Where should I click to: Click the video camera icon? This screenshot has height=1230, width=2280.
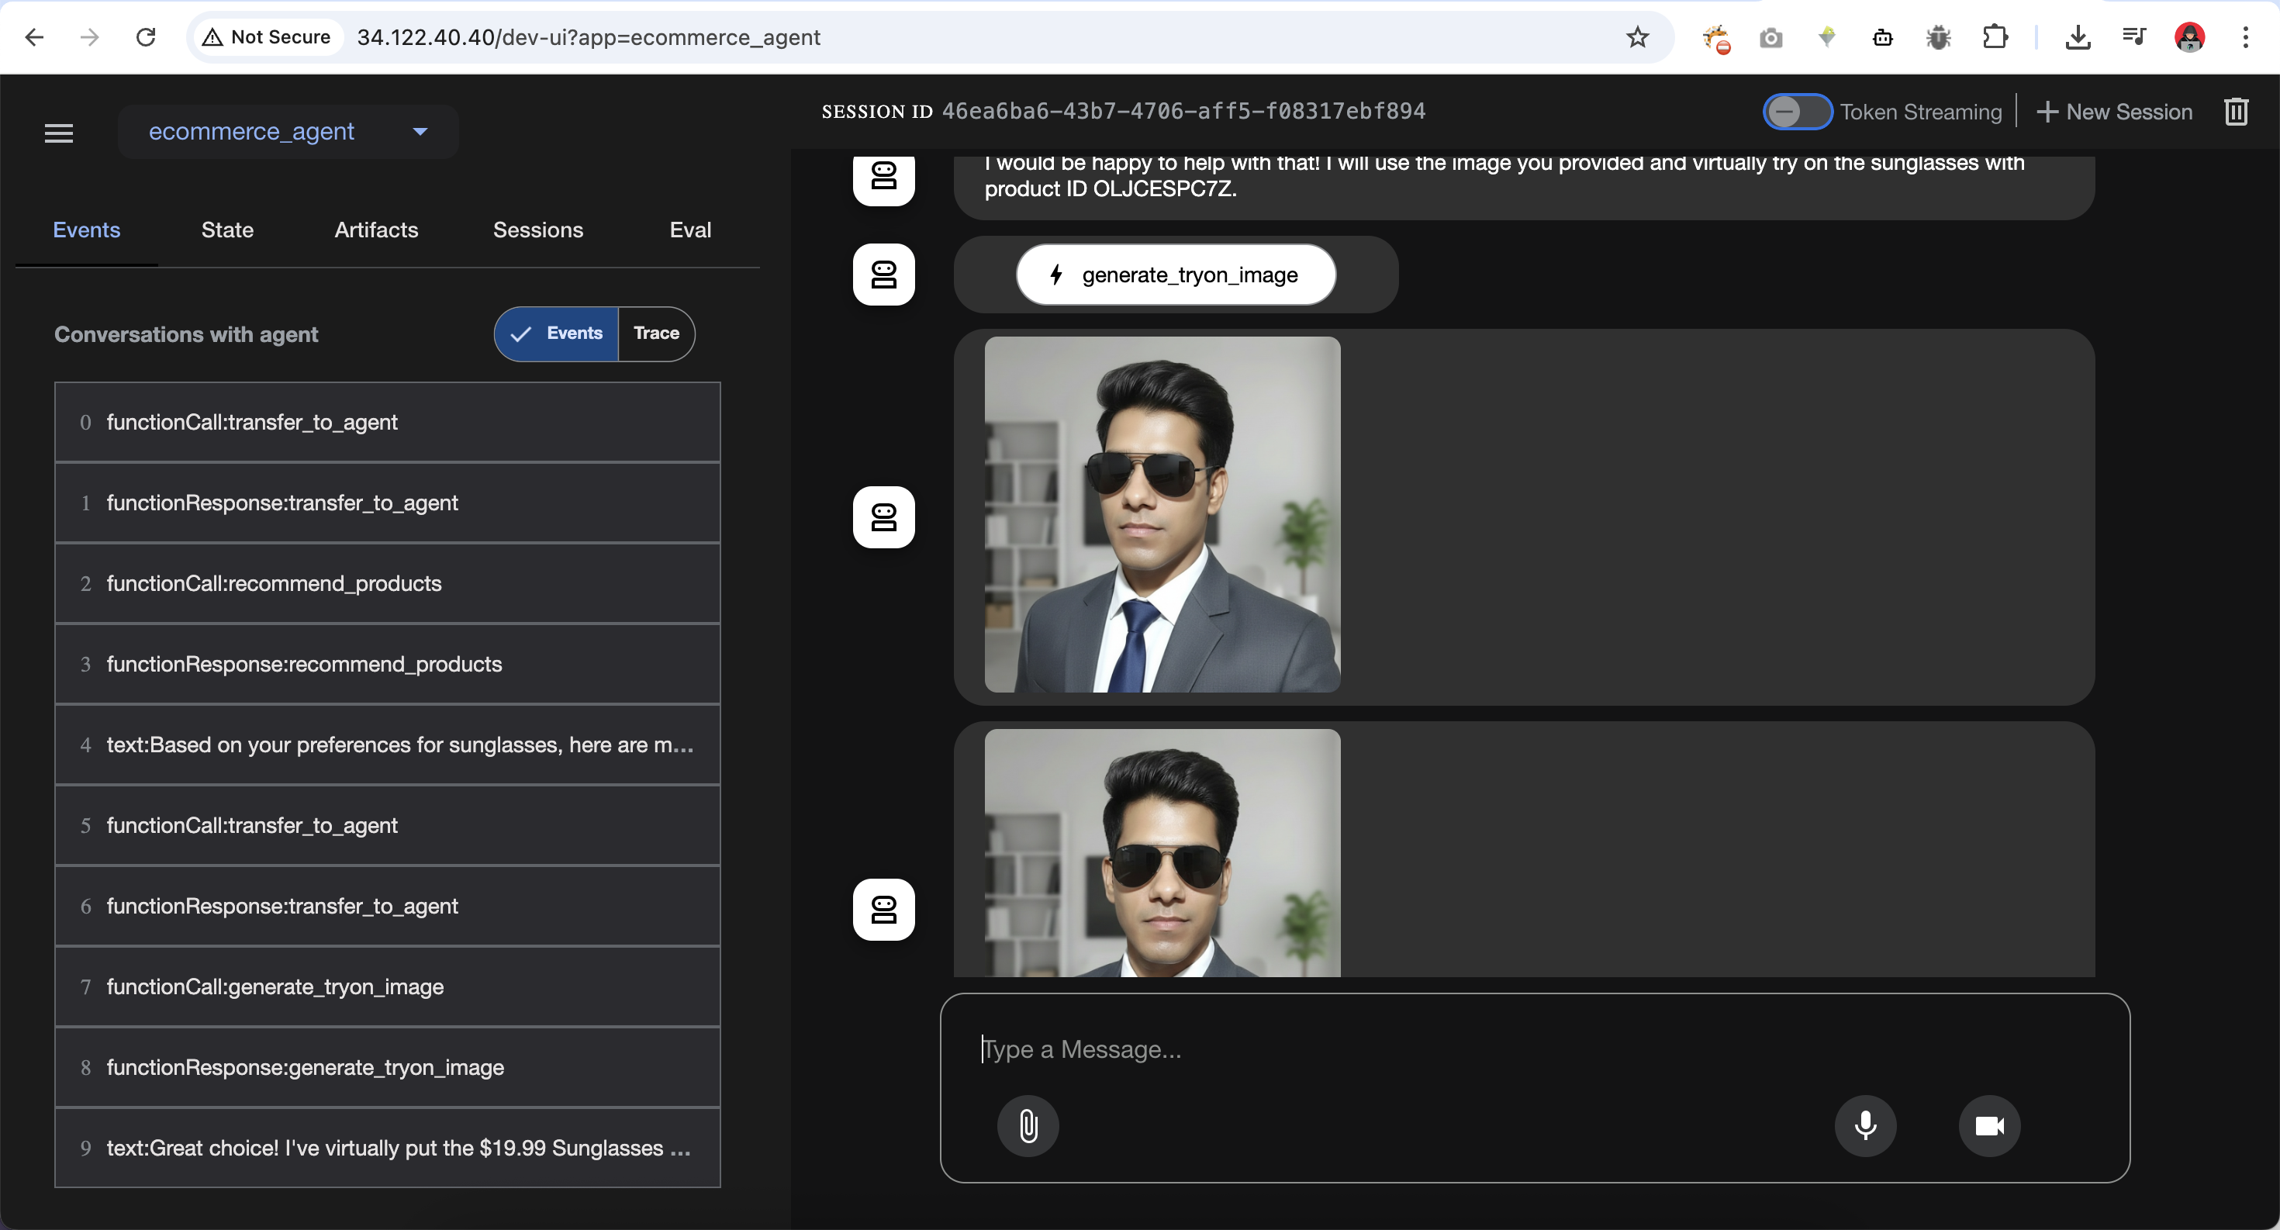[x=1989, y=1125]
